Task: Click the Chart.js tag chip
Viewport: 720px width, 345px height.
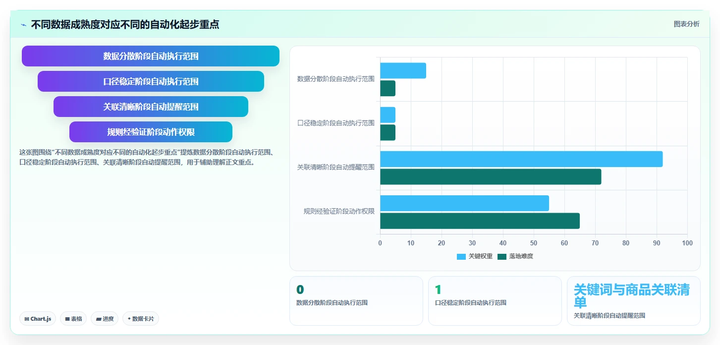Action: click(x=38, y=319)
